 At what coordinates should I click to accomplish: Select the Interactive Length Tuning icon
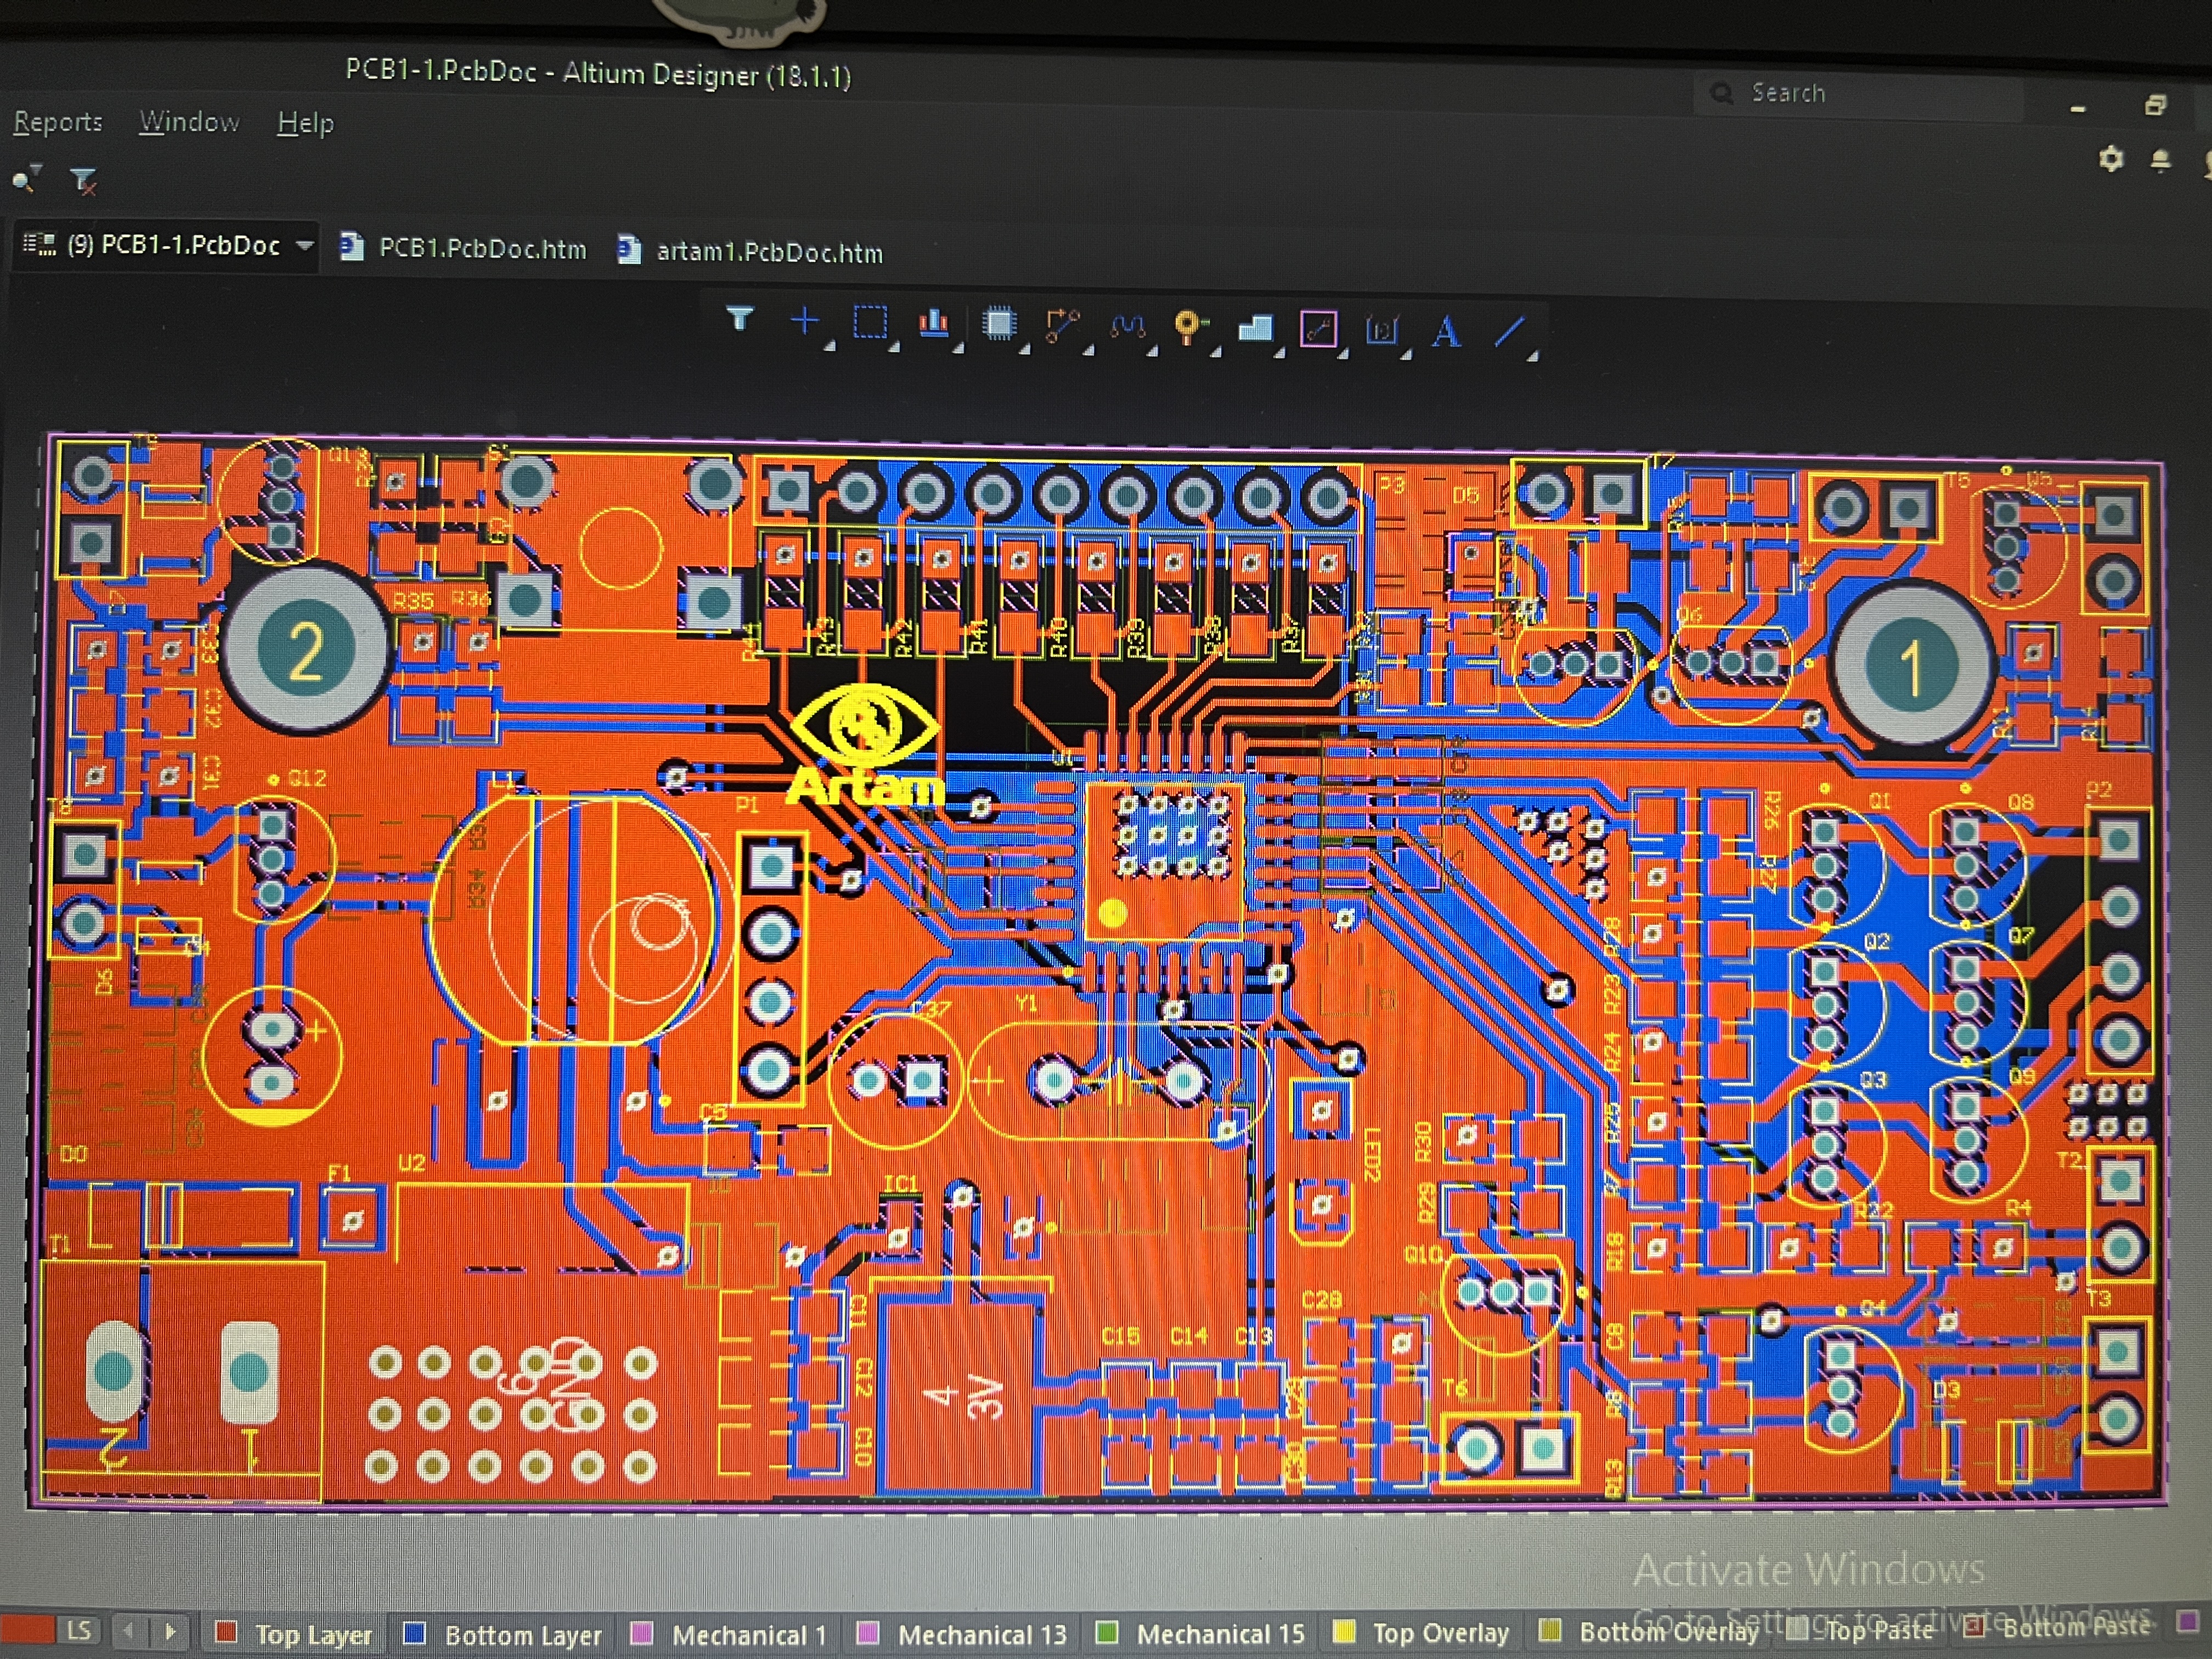click(1127, 327)
